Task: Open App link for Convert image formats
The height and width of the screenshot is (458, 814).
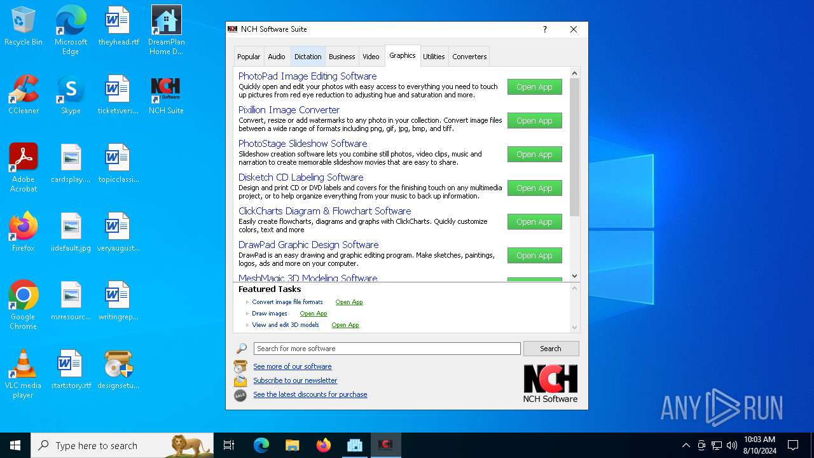Action: [349, 302]
